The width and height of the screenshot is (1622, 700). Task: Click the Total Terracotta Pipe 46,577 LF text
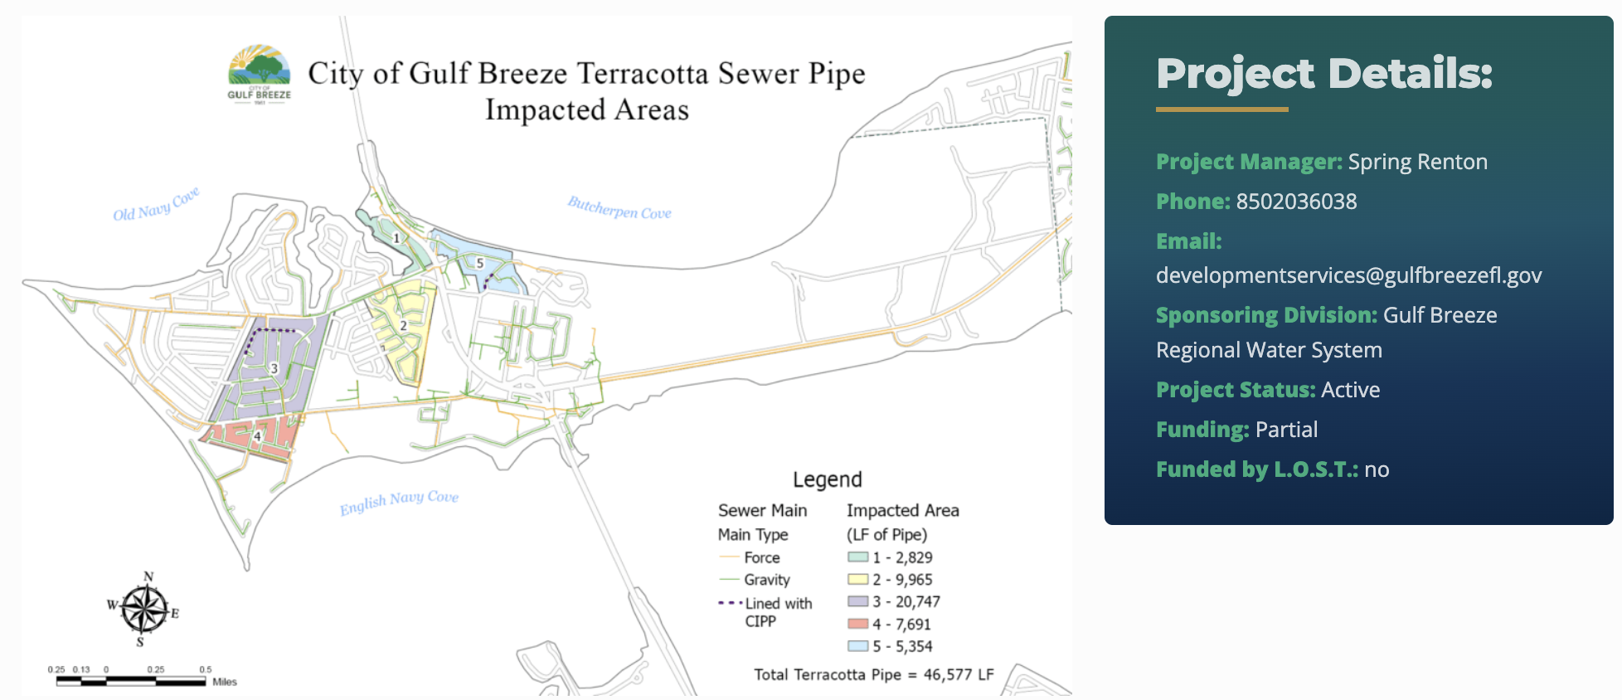click(873, 674)
